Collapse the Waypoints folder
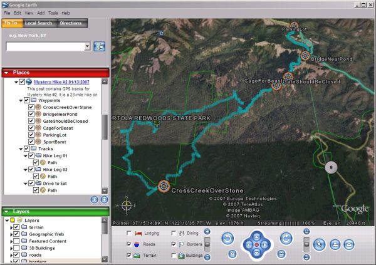This screenshot has width=376, height=265. 21,100
